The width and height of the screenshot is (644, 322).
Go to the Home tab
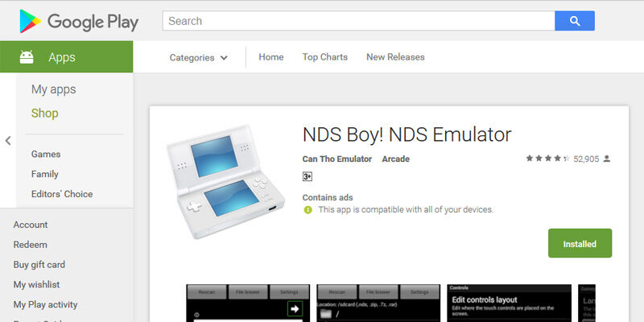pyautogui.click(x=271, y=57)
